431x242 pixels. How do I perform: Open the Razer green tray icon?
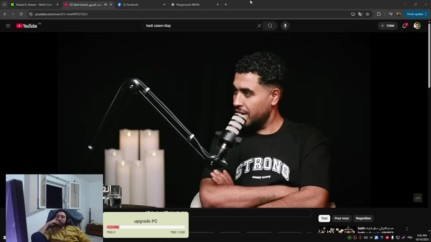click(x=349, y=238)
